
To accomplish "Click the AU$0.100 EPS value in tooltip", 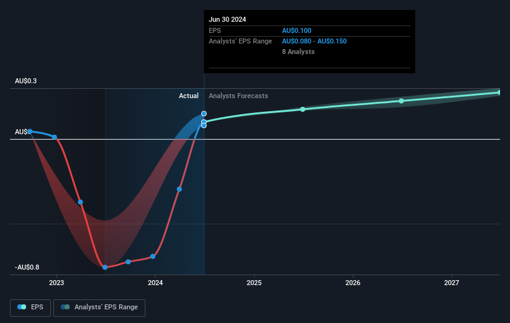I will click(297, 30).
